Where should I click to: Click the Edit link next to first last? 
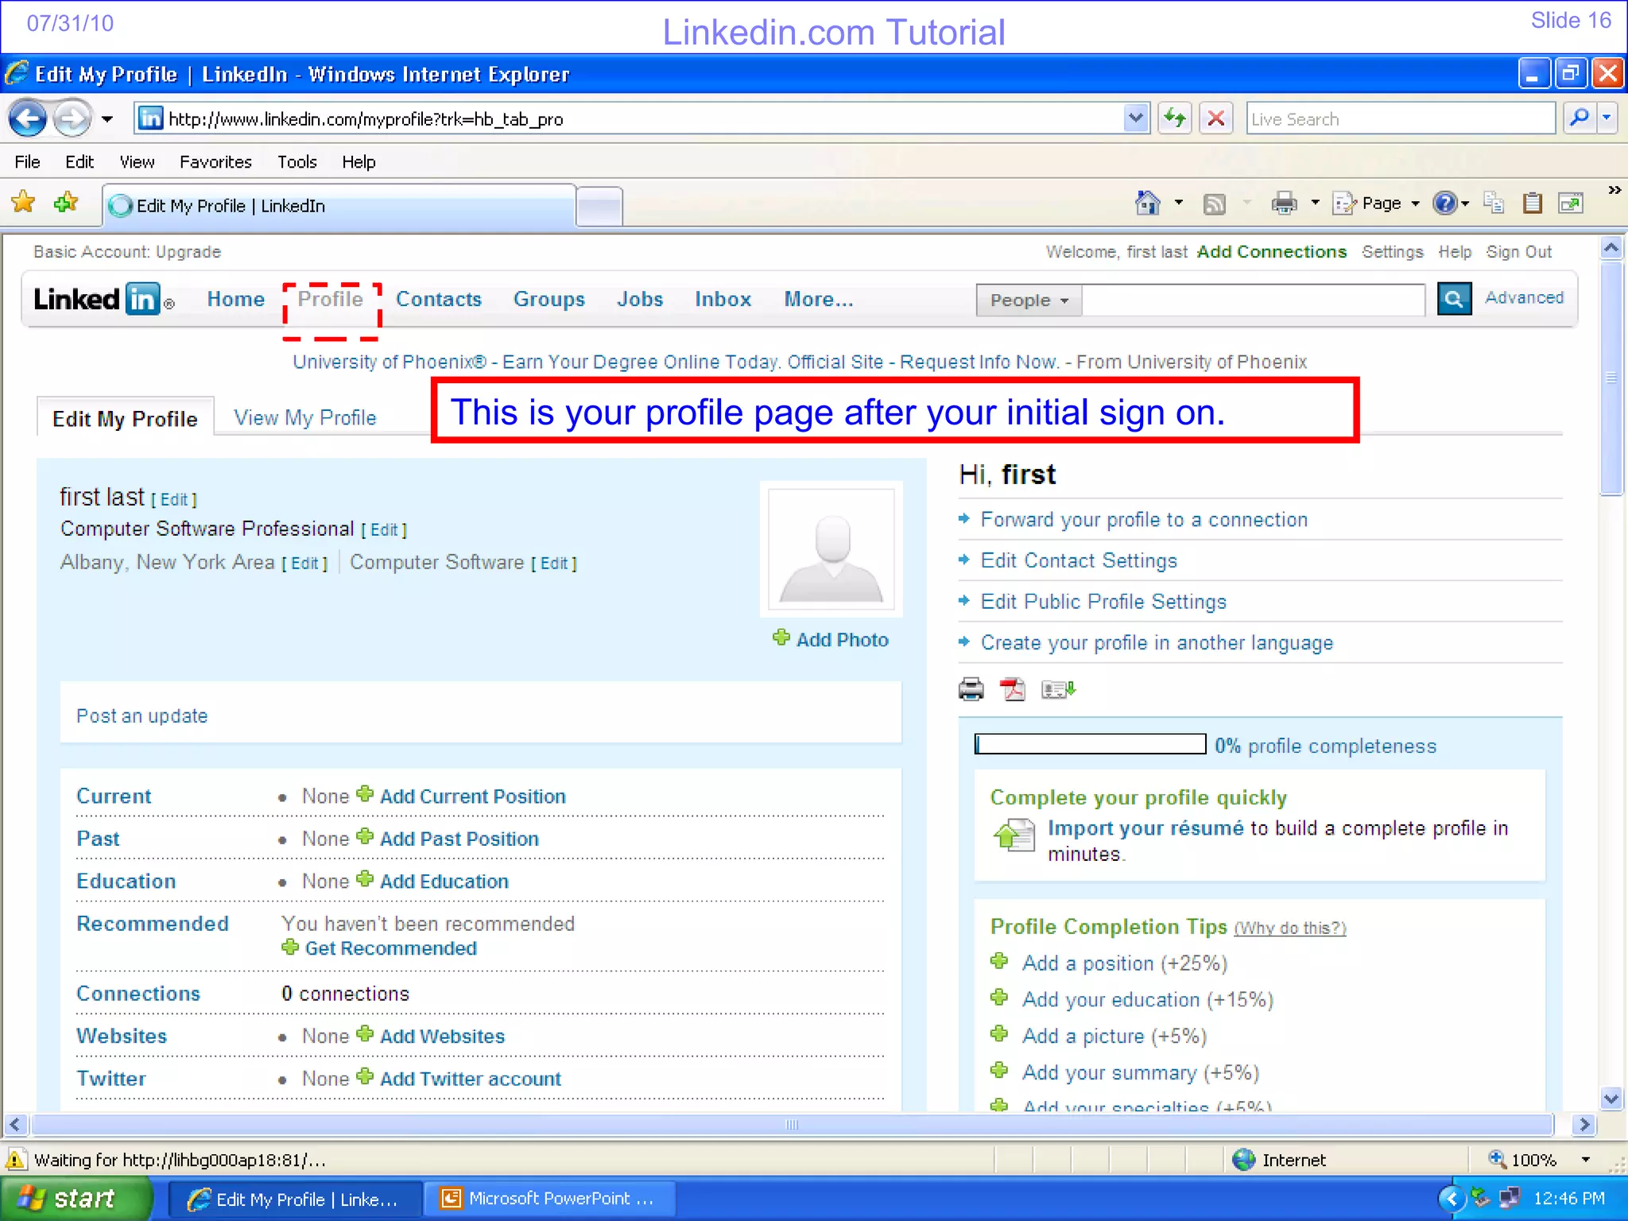174,499
